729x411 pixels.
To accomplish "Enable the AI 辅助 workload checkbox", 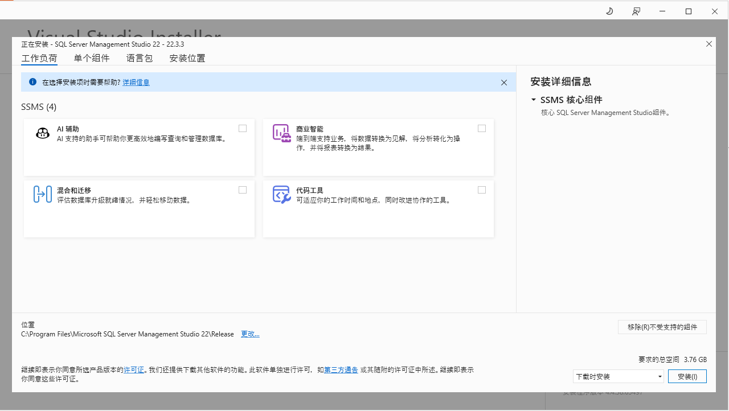I will [243, 129].
